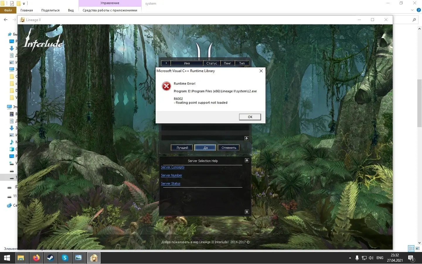Viewport: 422px width, 264px height.
Task: Click the Lineage II taskbar icon
Action: [x=94, y=258]
